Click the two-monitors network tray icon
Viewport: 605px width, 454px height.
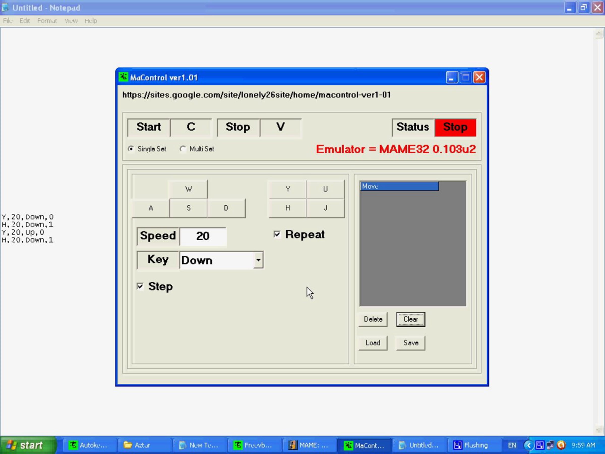click(x=550, y=445)
